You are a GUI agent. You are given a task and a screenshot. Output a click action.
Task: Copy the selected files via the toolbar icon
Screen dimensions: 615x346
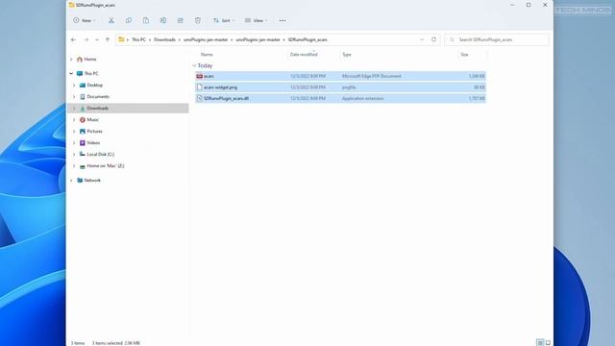(x=129, y=20)
